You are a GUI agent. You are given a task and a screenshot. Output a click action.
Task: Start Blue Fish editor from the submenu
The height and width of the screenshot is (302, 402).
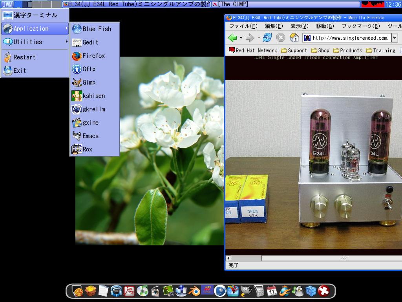(x=96, y=29)
